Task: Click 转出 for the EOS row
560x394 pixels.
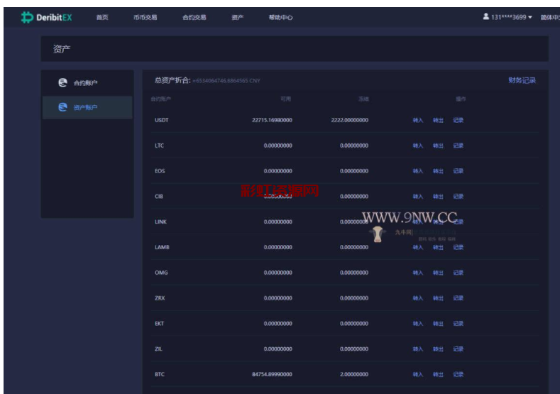Action: click(x=438, y=171)
